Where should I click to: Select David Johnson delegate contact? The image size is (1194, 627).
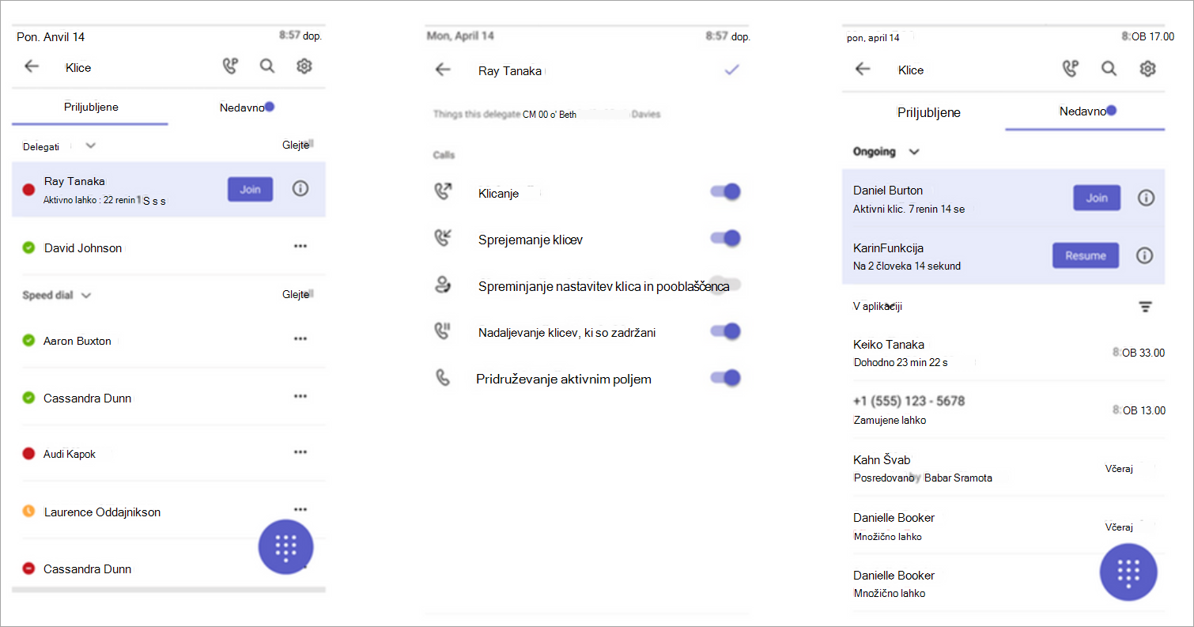coord(168,247)
